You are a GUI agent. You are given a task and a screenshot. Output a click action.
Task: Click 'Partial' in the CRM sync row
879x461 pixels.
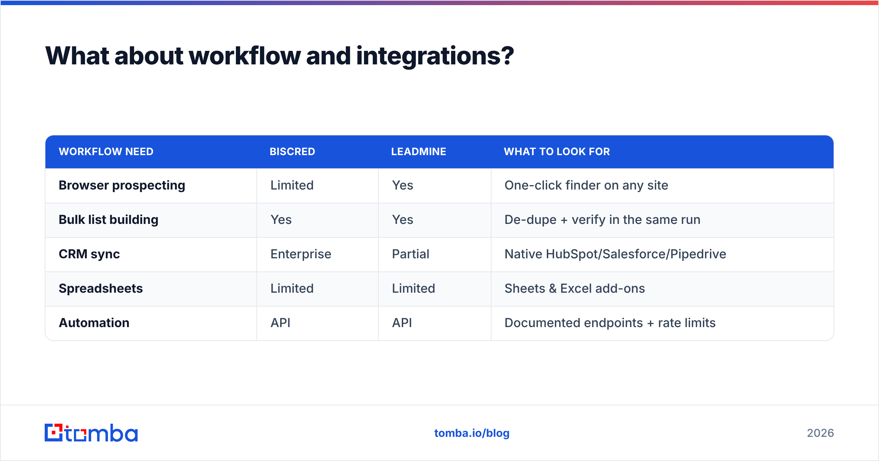click(x=411, y=254)
